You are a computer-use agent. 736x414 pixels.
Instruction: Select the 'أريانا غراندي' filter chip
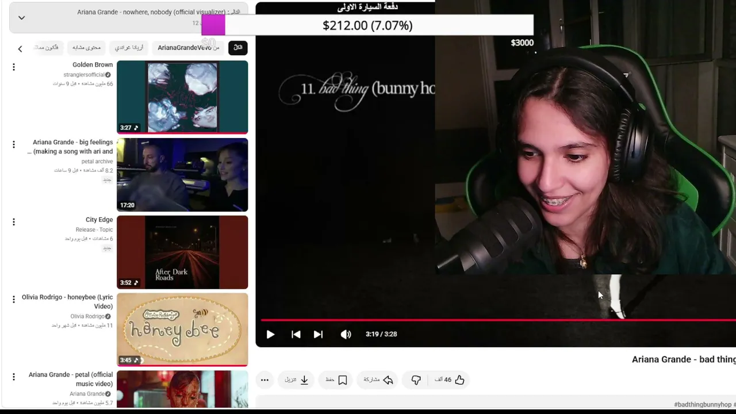pos(129,48)
